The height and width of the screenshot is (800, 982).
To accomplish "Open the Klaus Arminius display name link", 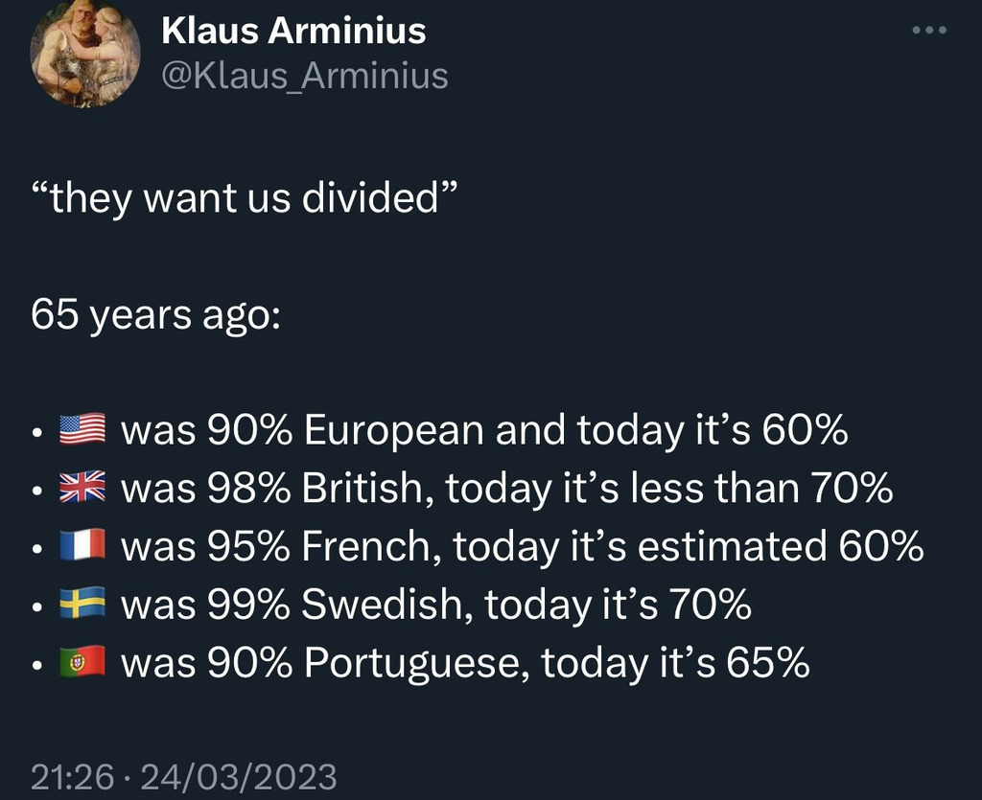I will point(293,32).
